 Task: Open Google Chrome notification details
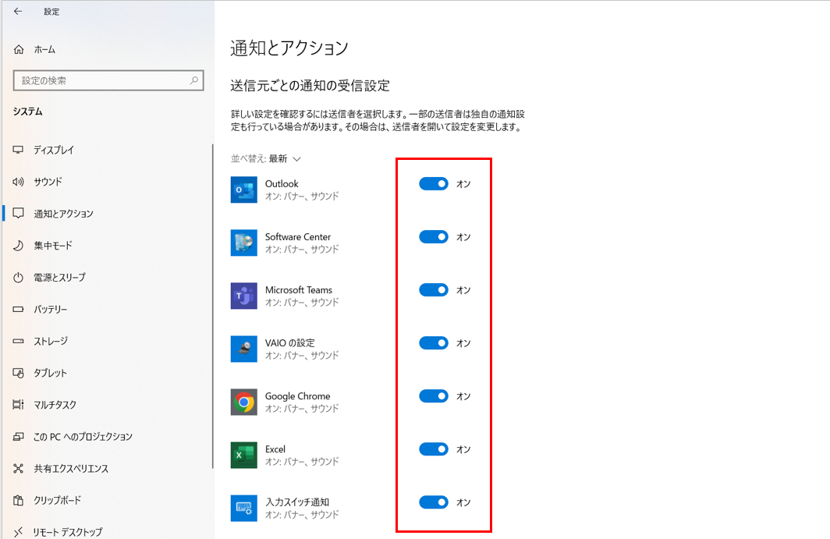coord(302,402)
